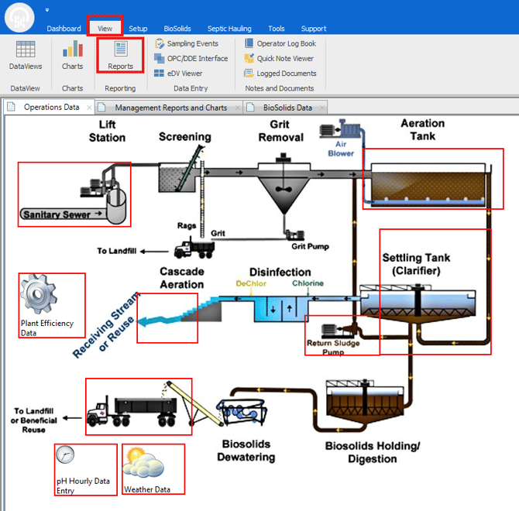Open the DataViews grid icon
Image resolution: width=519 pixels, height=511 pixels.
coord(26,51)
